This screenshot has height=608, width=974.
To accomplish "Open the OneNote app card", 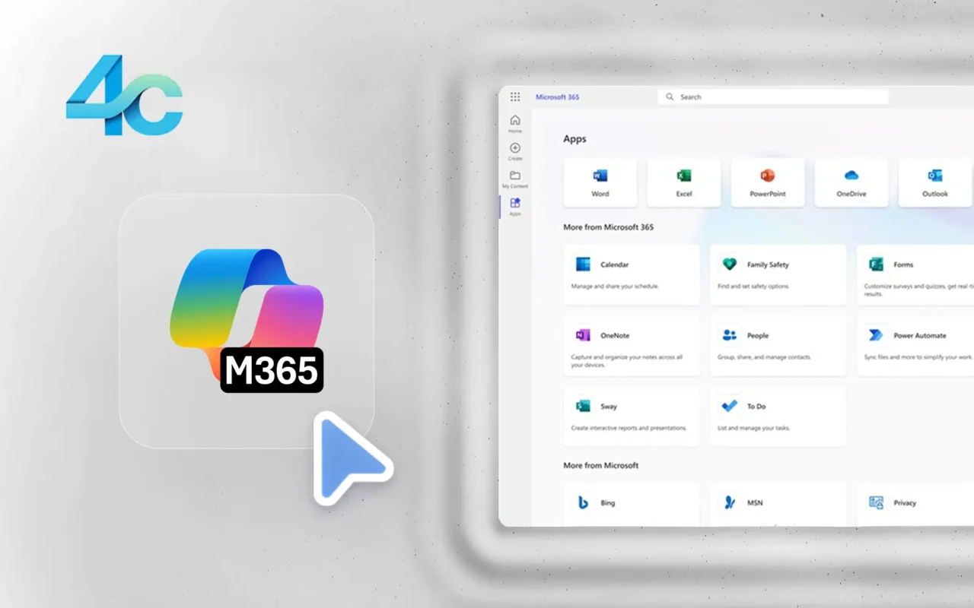I will [631, 345].
